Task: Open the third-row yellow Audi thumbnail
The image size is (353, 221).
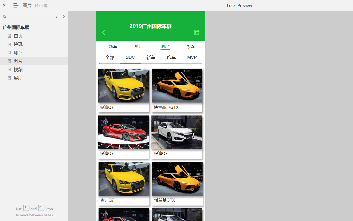Action: (x=124, y=179)
